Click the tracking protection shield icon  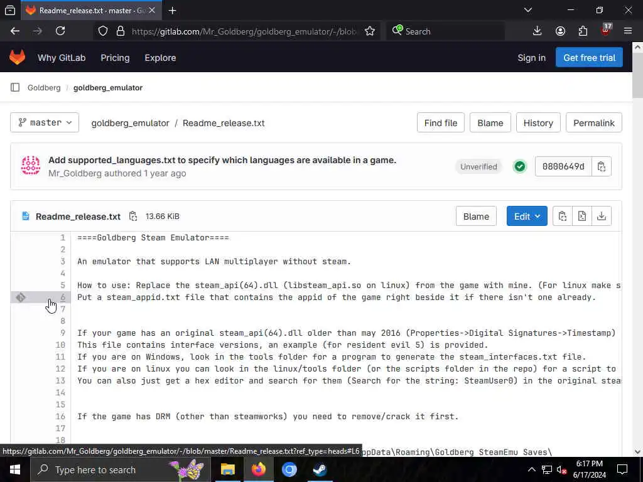[x=103, y=31]
